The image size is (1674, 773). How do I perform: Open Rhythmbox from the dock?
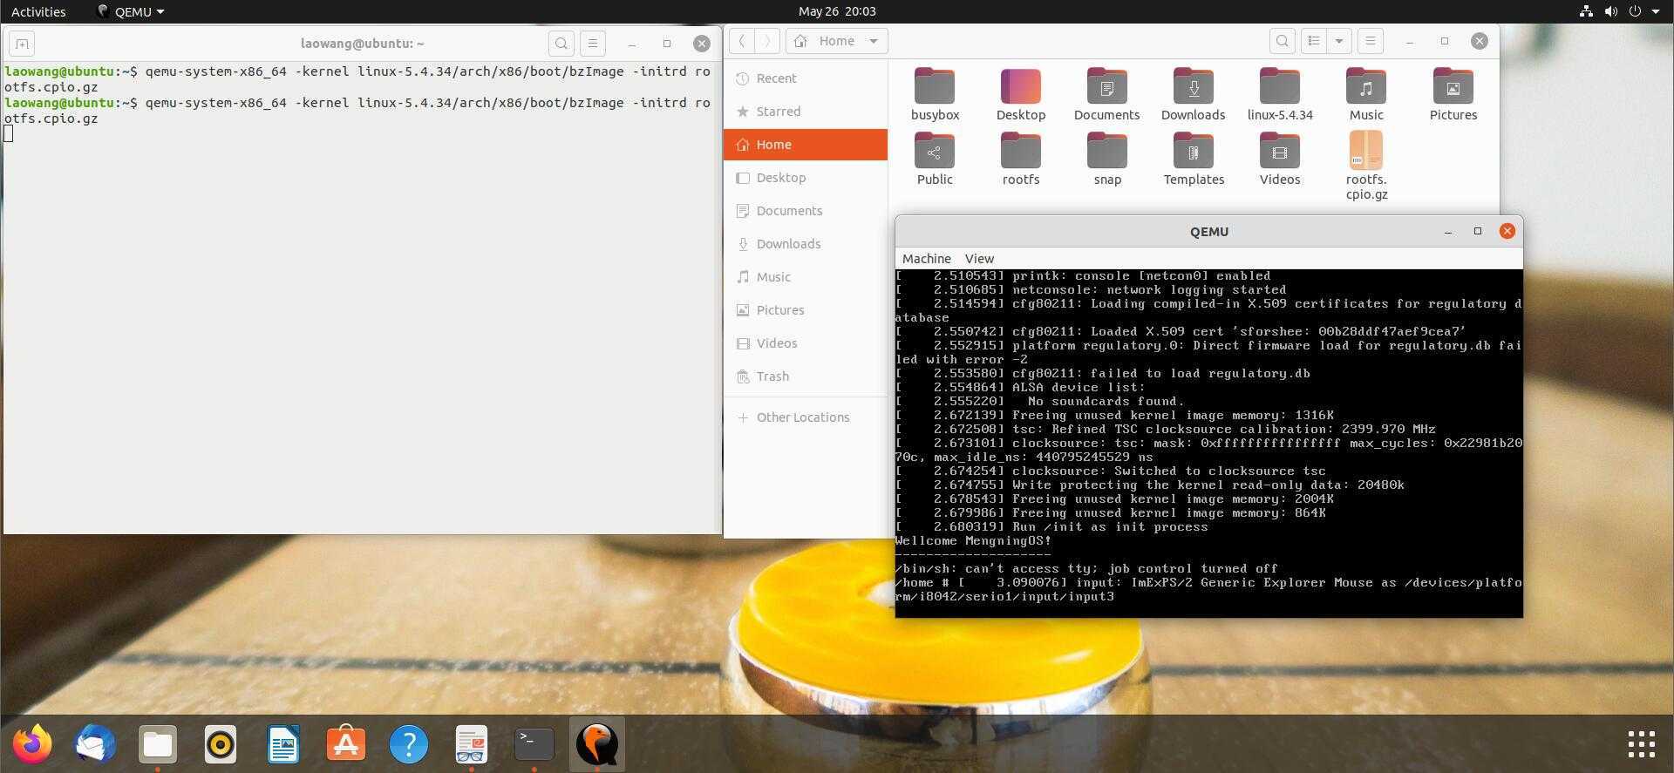point(221,744)
